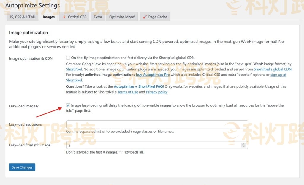Click the 'Image optimization & CDN' label

click(x=31, y=58)
